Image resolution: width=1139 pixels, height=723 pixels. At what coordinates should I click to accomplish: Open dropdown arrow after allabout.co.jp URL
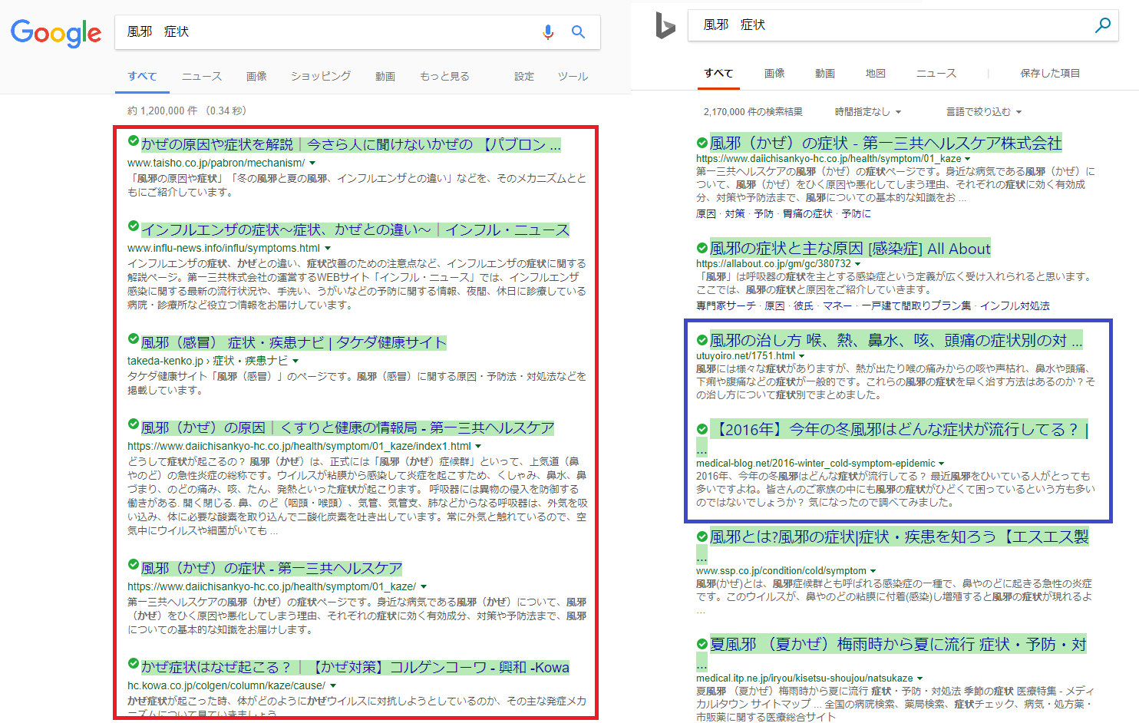[858, 264]
